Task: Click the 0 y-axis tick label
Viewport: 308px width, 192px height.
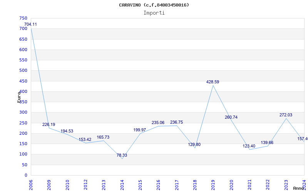Action: [x=26, y=175]
